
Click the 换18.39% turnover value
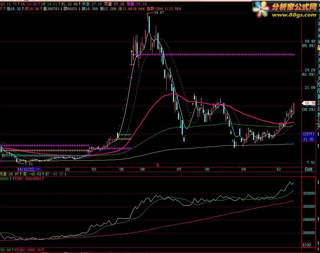pyautogui.click(x=90, y=9)
